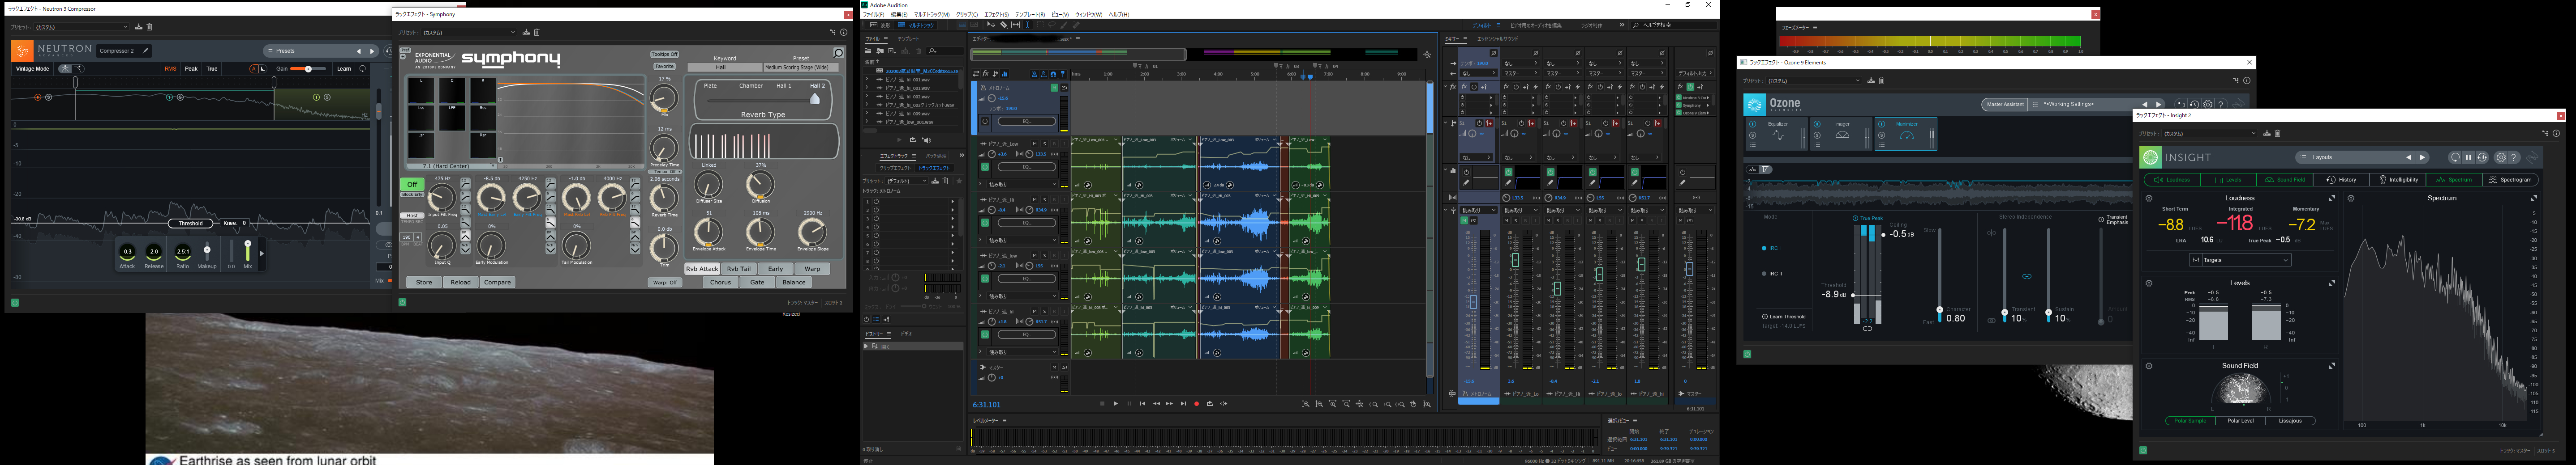Select the Maximizer module in Ozone
Screen dimensions: 2576x465
tap(1905, 135)
